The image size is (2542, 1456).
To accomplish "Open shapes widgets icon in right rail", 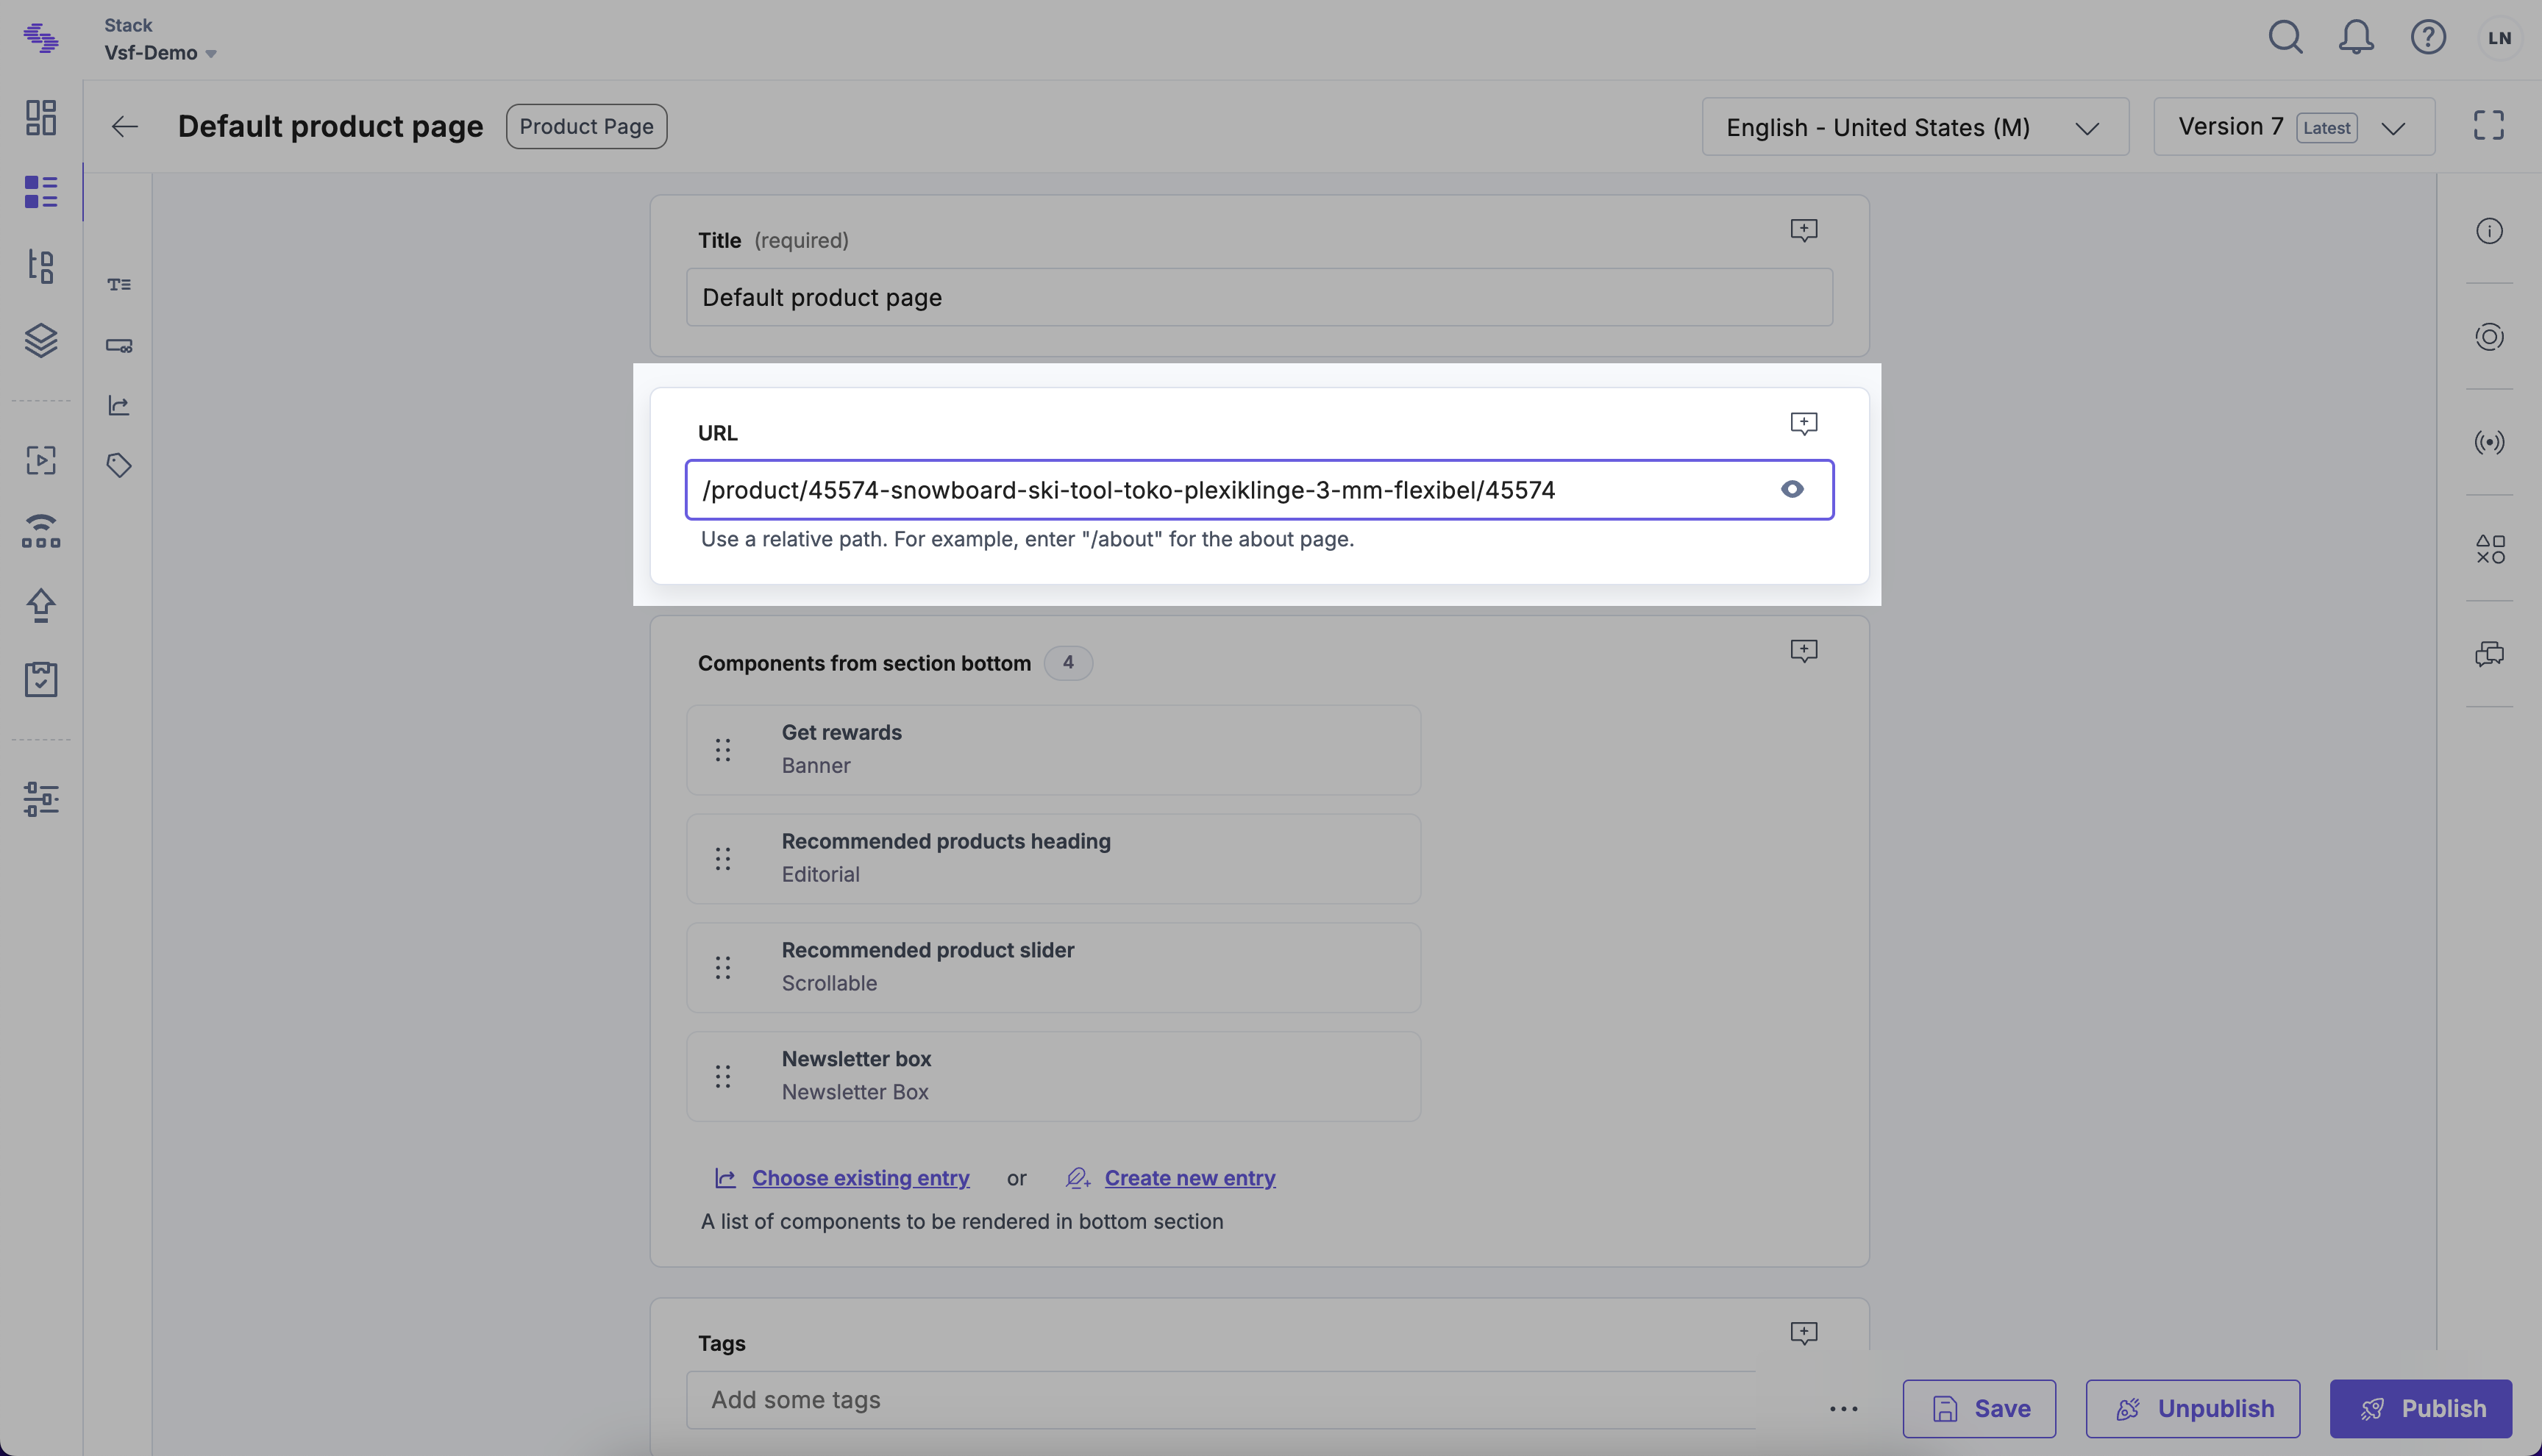I will (x=2489, y=548).
